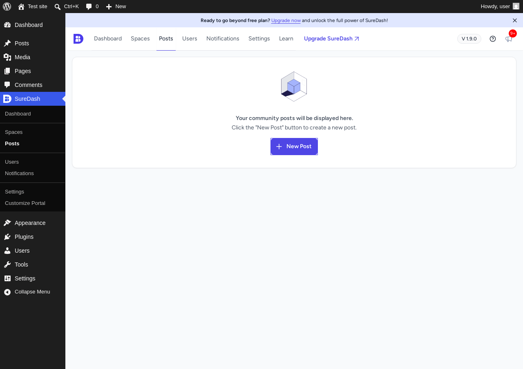Viewport: 523px width, 369px height.
Task: Open the Pages menu
Action: 33,71
